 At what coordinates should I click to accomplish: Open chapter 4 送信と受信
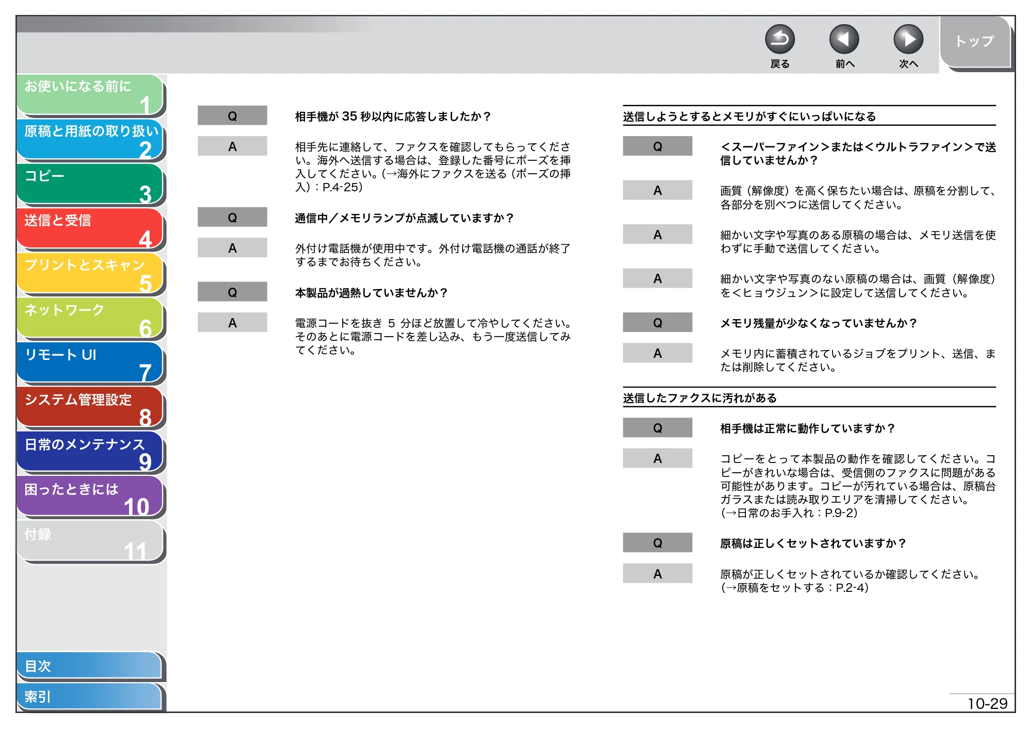pos(90,228)
